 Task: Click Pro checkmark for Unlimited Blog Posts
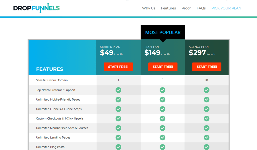pyautogui.click(x=162, y=147)
